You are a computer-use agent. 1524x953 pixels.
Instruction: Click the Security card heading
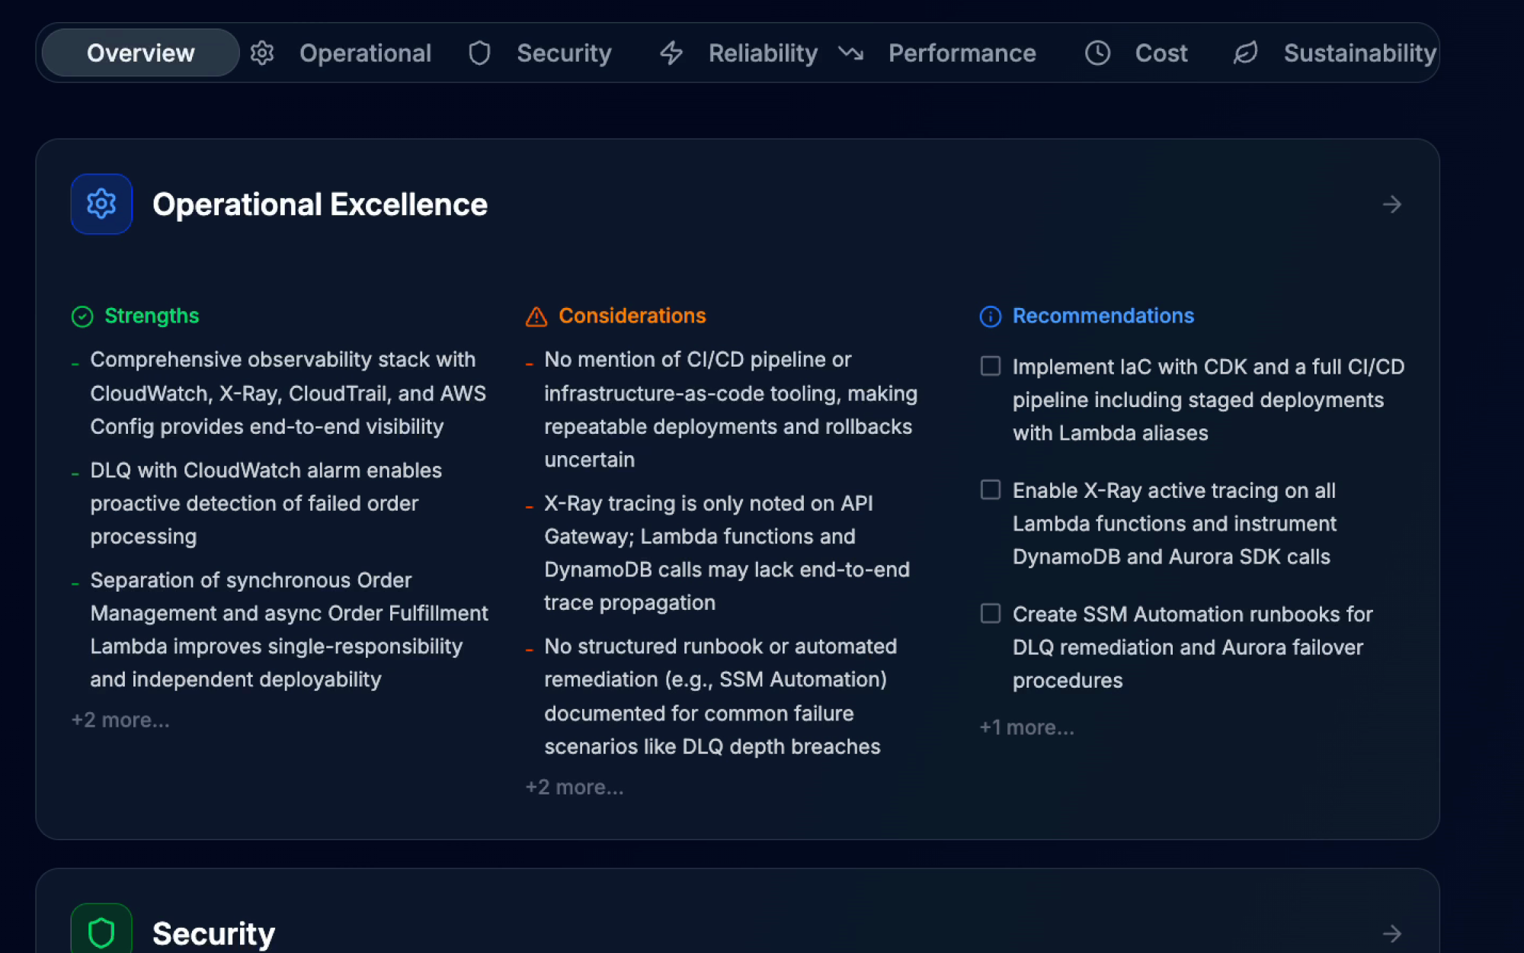pos(213,934)
